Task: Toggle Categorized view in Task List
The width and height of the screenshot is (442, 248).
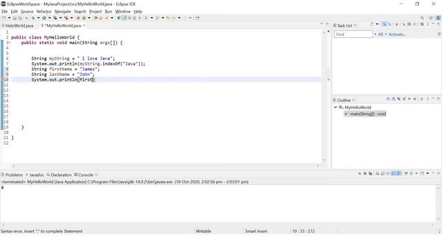Action: [384, 25]
